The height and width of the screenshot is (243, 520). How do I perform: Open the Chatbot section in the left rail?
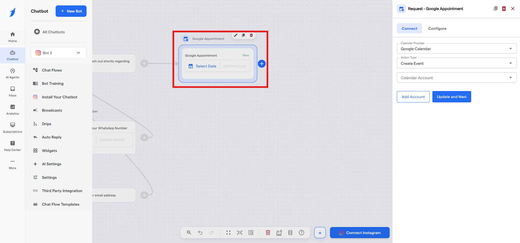pyautogui.click(x=12, y=55)
